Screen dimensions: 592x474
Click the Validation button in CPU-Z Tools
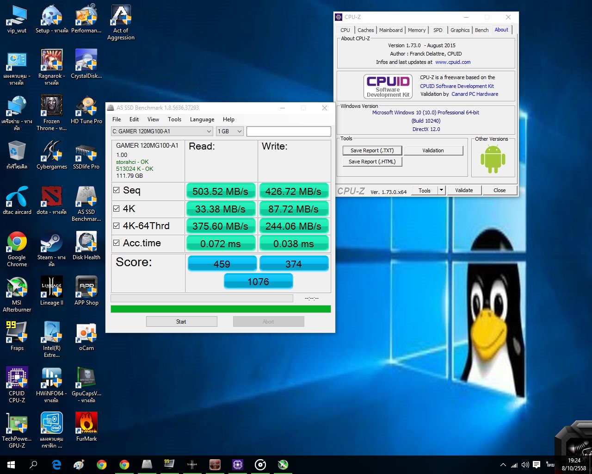433,150
